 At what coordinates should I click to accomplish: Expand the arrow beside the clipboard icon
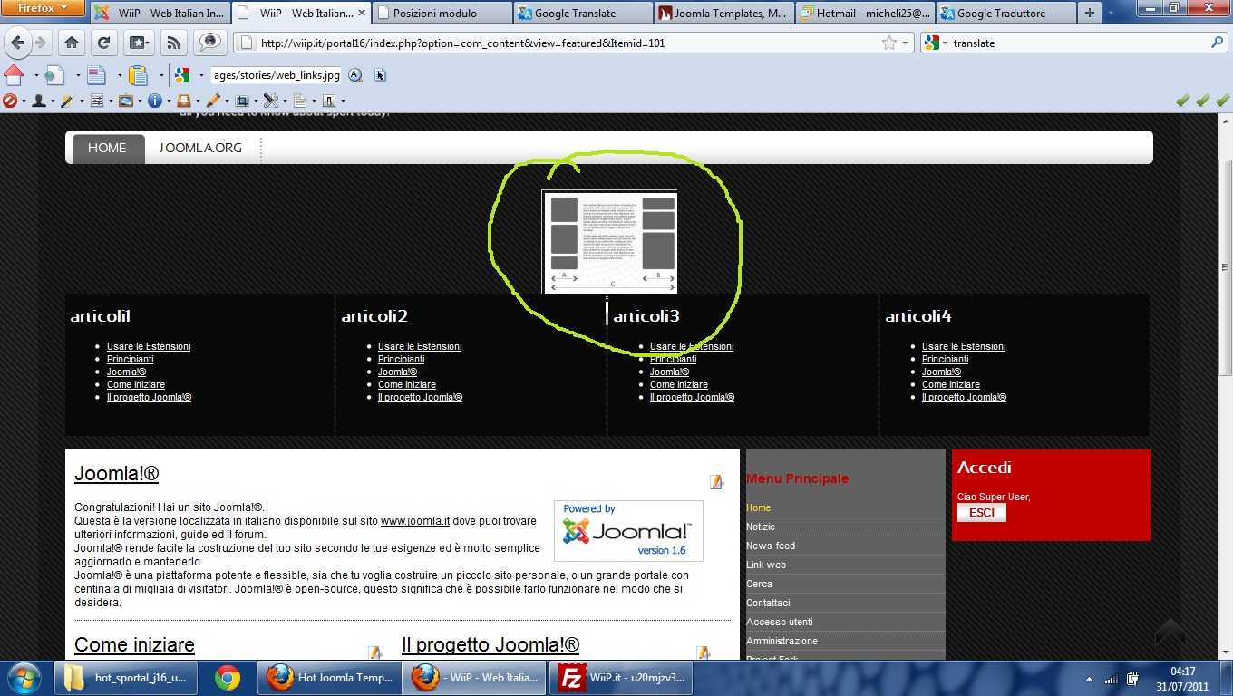pyautogui.click(x=160, y=75)
